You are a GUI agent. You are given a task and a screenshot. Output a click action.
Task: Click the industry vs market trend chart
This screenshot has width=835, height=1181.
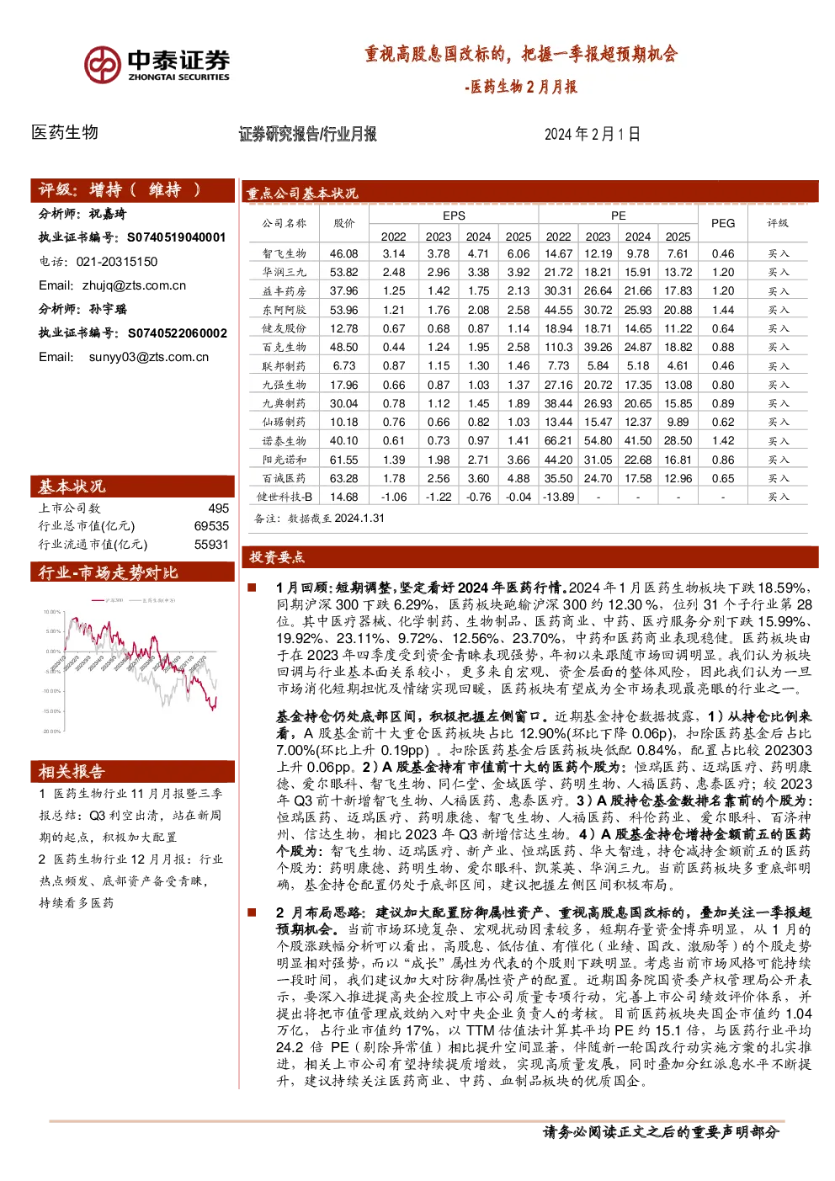(x=133, y=665)
